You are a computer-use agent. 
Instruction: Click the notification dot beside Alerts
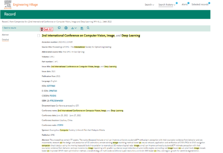(x=188, y=3)
